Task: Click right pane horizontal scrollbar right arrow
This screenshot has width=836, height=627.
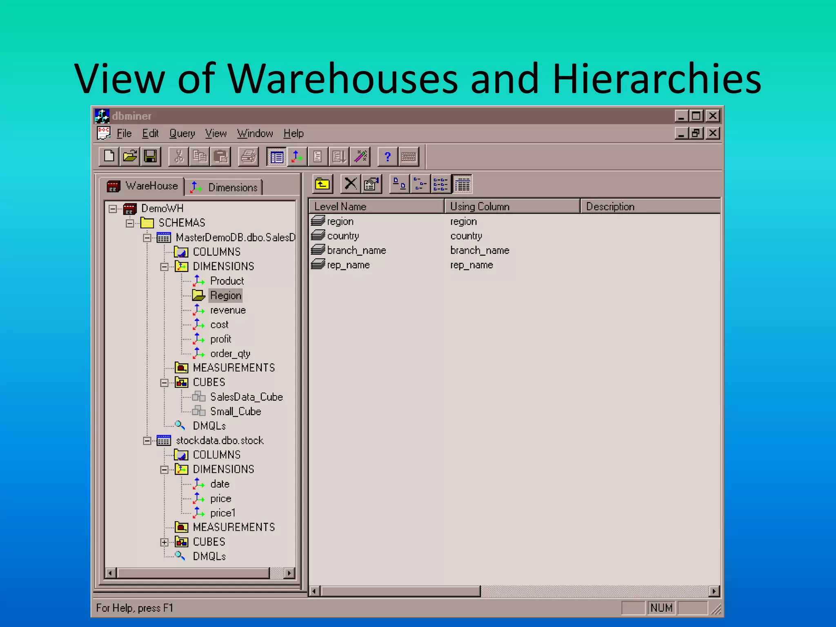Action: pyautogui.click(x=714, y=591)
